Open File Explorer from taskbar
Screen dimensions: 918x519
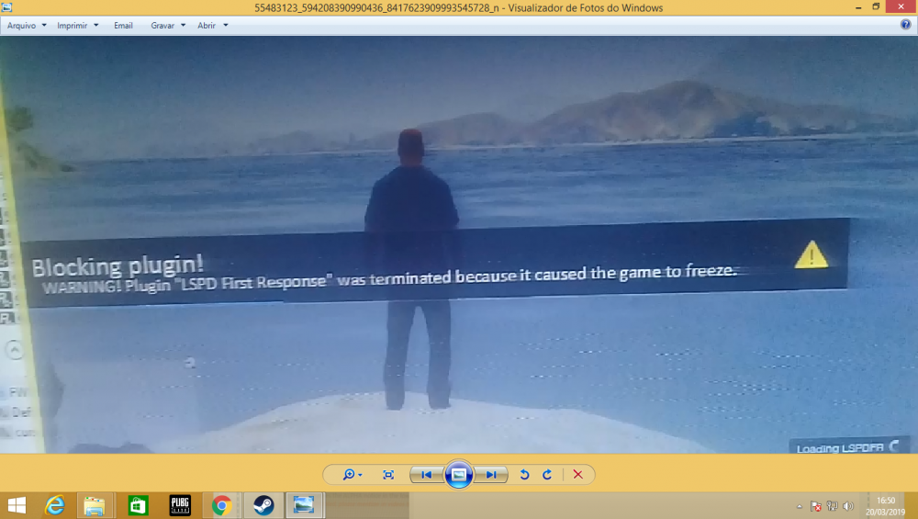[x=95, y=505]
